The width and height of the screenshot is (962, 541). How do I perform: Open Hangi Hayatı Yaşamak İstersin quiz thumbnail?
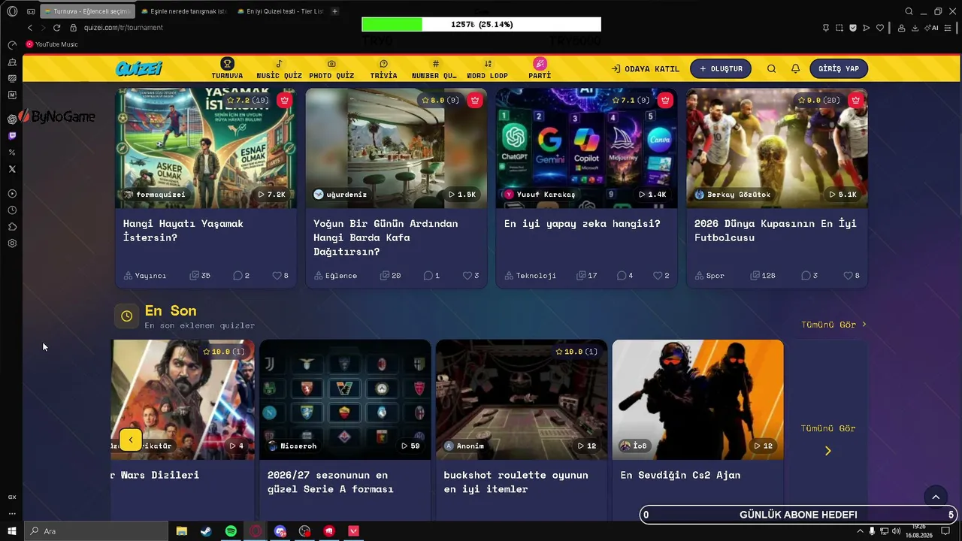[206, 148]
